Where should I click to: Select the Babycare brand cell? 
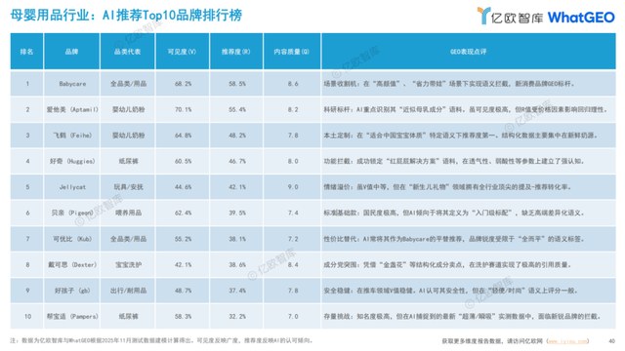coord(72,84)
